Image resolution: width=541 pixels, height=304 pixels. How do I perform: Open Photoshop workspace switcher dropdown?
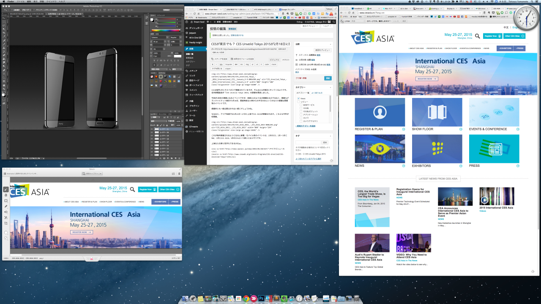click(172, 10)
